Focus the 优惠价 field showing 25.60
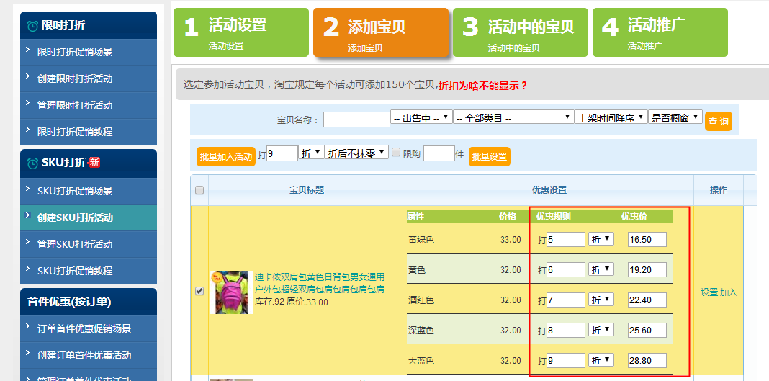769x381 pixels. click(647, 330)
